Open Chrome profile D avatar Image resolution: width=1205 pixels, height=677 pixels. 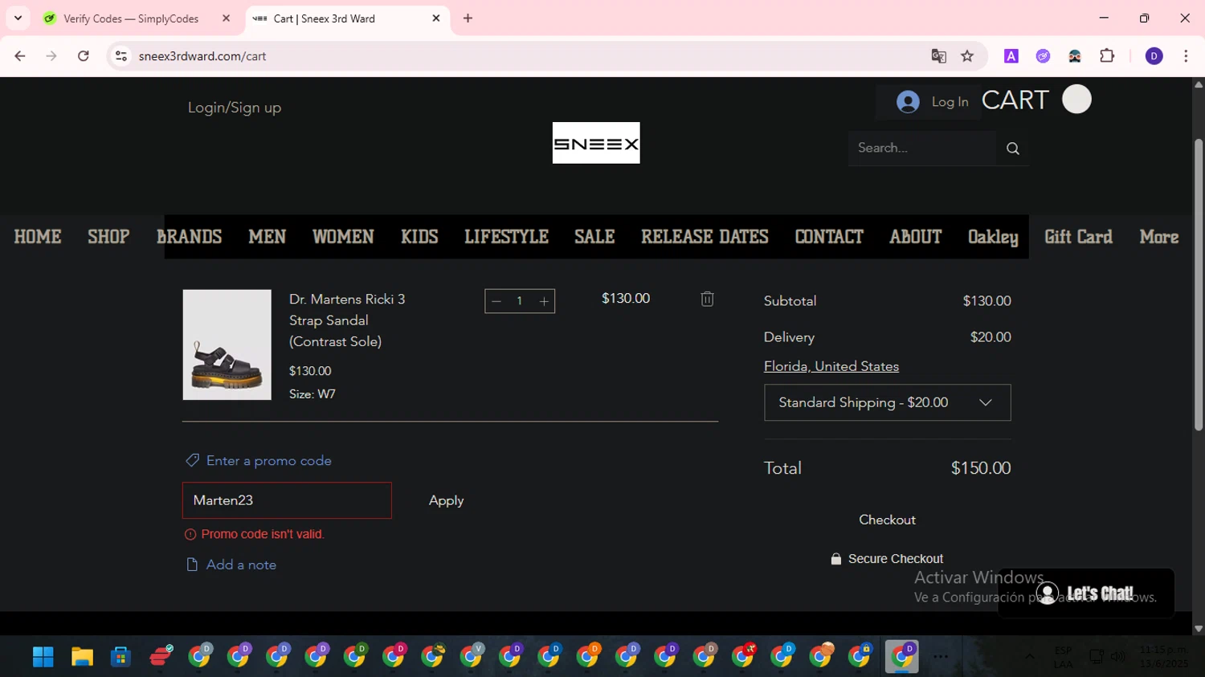point(1154,56)
